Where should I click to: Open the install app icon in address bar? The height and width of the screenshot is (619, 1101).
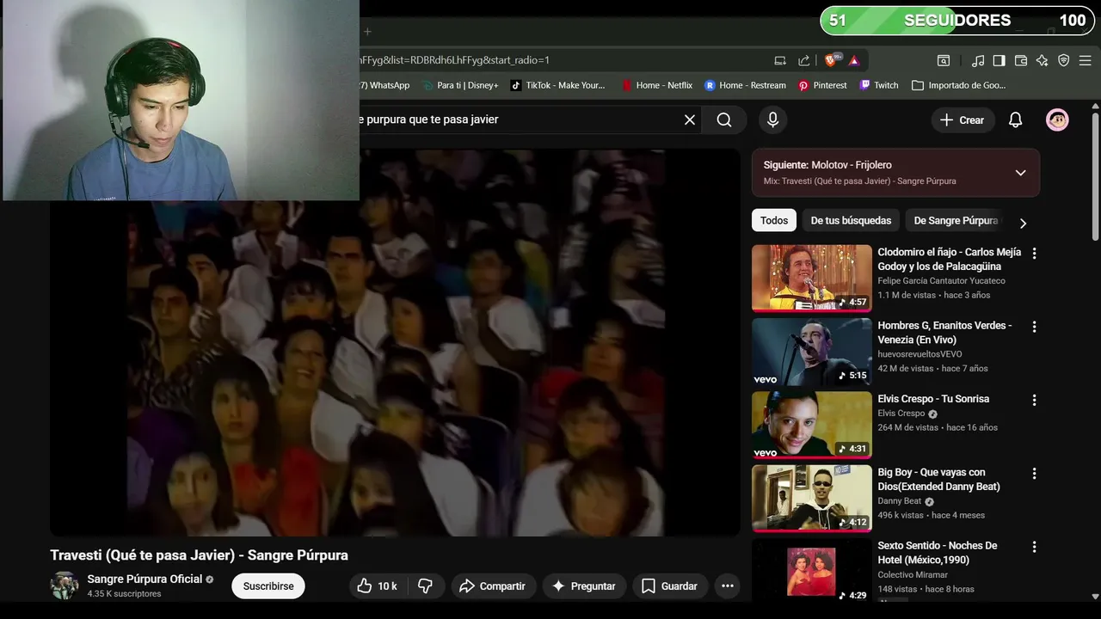tap(780, 60)
